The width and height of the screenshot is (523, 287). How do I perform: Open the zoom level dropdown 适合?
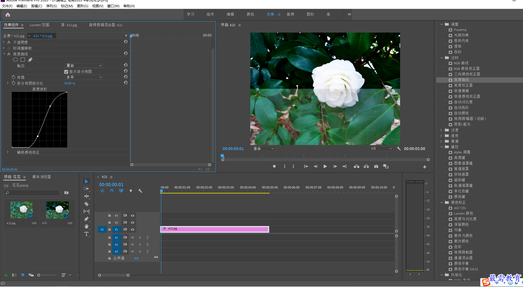(263, 148)
